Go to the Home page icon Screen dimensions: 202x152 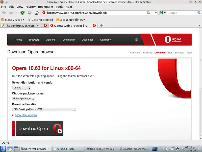click(37, 13)
